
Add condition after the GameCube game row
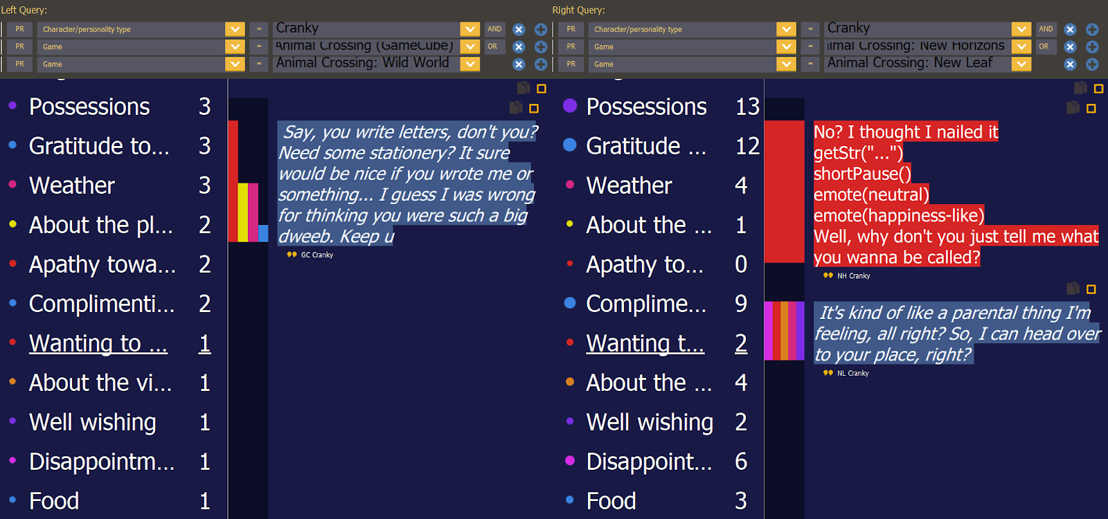[x=541, y=47]
